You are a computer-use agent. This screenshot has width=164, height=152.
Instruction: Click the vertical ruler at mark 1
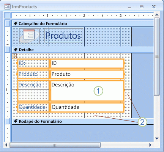click(x=7, y=90)
